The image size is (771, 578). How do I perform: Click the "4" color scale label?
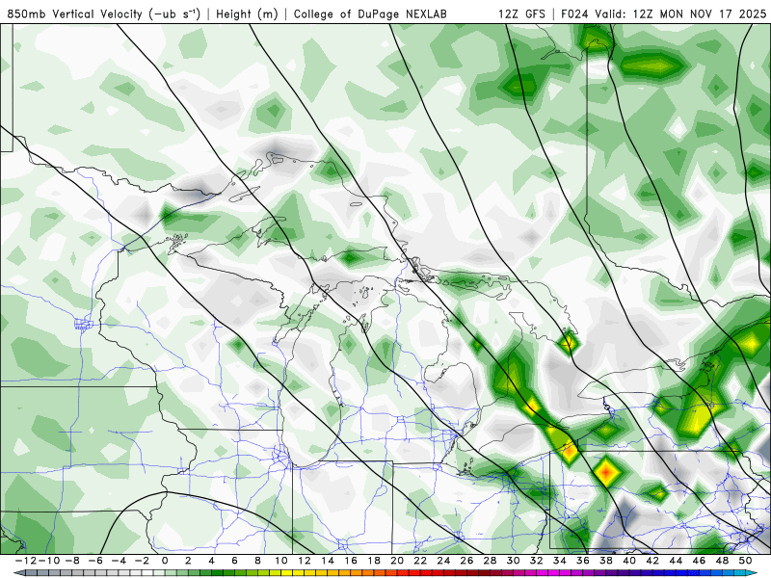pyautogui.click(x=211, y=561)
